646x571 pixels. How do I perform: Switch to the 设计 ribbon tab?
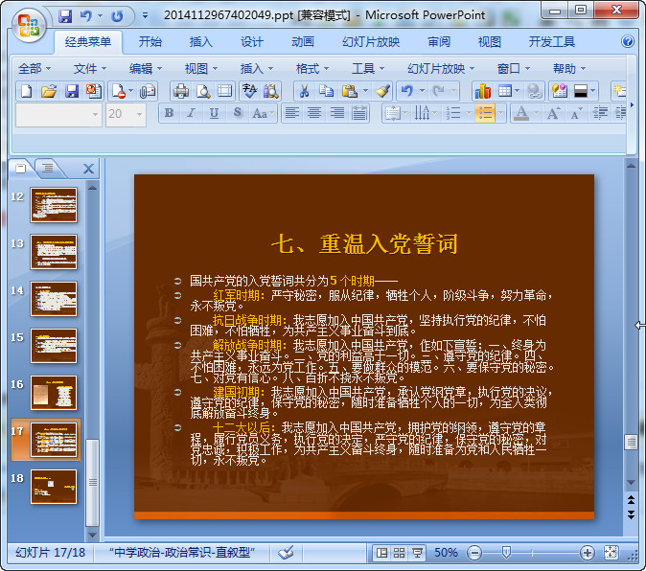pyautogui.click(x=252, y=41)
